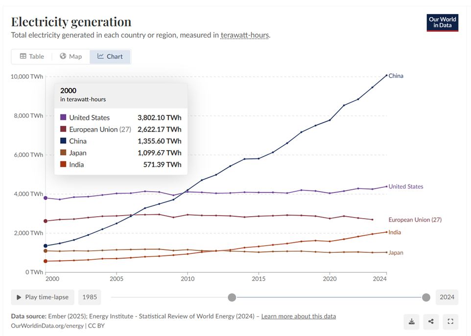471x336 pixels.
Task: Click the right timeline slider handle
Action: (x=426, y=297)
